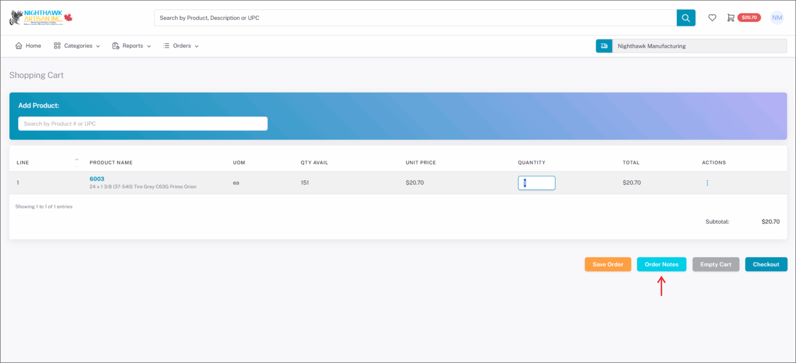Click the magnifying glass search button
796x363 pixels.
[x=686, y=18]
